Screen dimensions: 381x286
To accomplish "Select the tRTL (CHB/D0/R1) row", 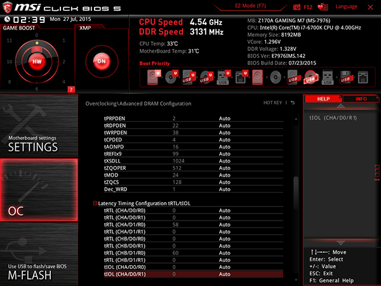I will coord(194,245).
